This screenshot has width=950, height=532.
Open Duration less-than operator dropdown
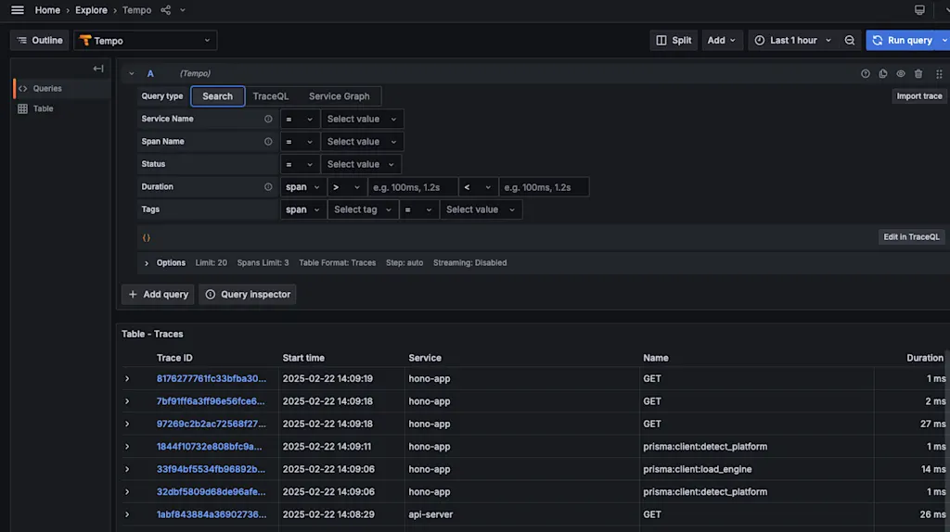(x=478, y=187)
